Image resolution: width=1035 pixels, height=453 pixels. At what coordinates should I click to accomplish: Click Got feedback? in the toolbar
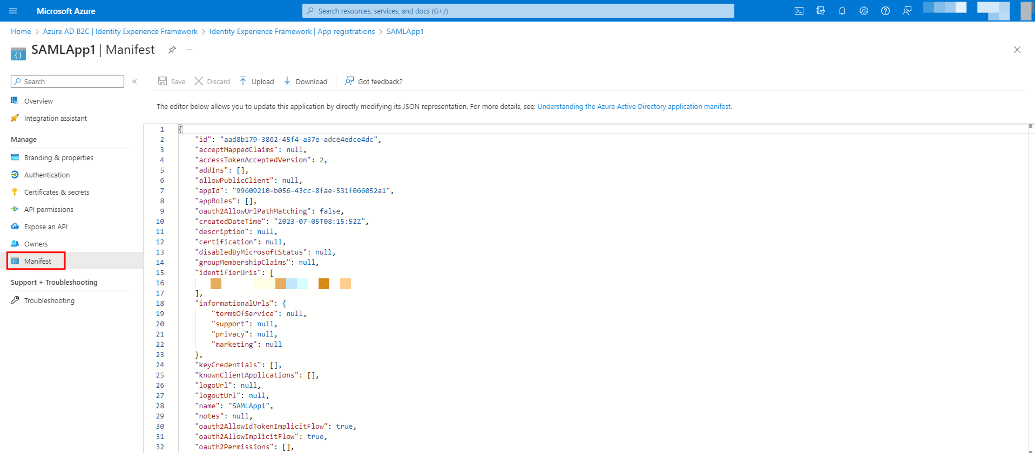(373, 82)
